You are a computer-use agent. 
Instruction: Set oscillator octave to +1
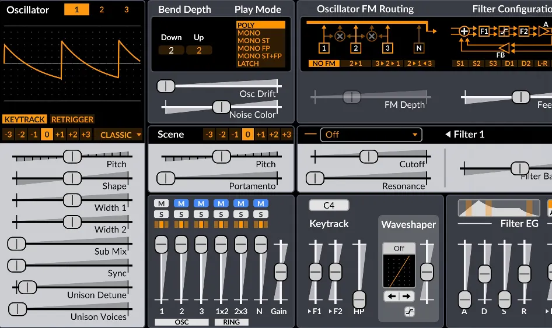60,135
